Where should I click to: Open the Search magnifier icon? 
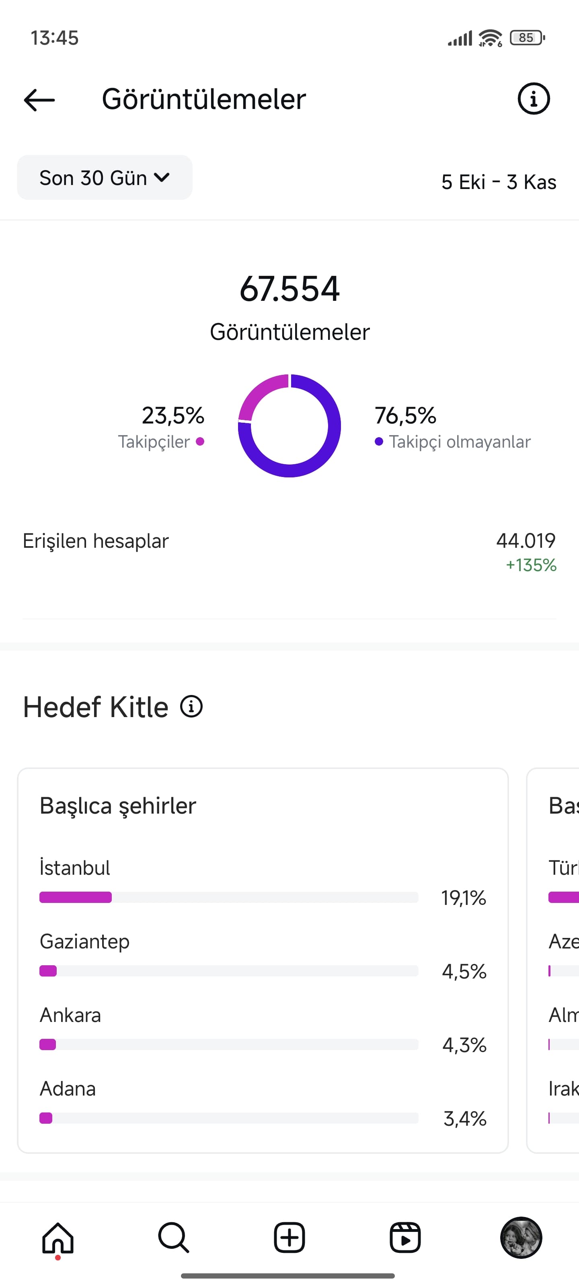coord(173,1238)
